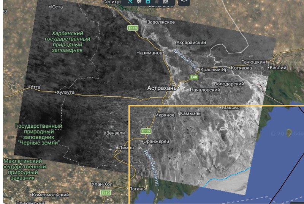Click the E119 road badge near Заволжское
The height and width of the screenshot is (204, 304).
(x=132, y=28)
